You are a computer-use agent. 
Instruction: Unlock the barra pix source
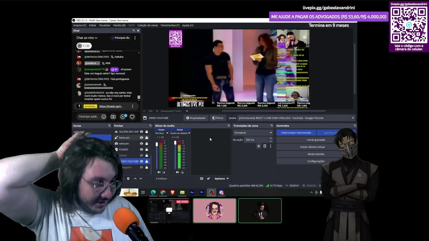146,138
